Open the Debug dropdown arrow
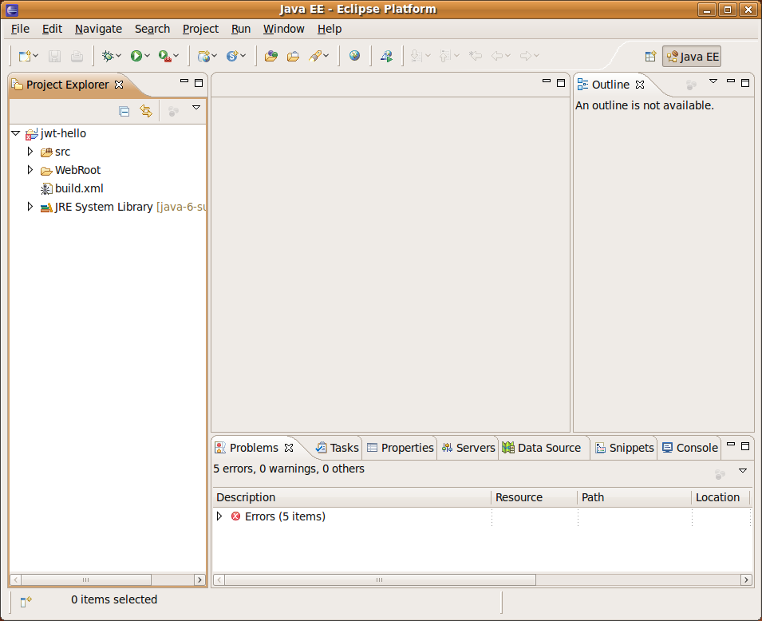The image size is (762, 621). coord(118,56)
